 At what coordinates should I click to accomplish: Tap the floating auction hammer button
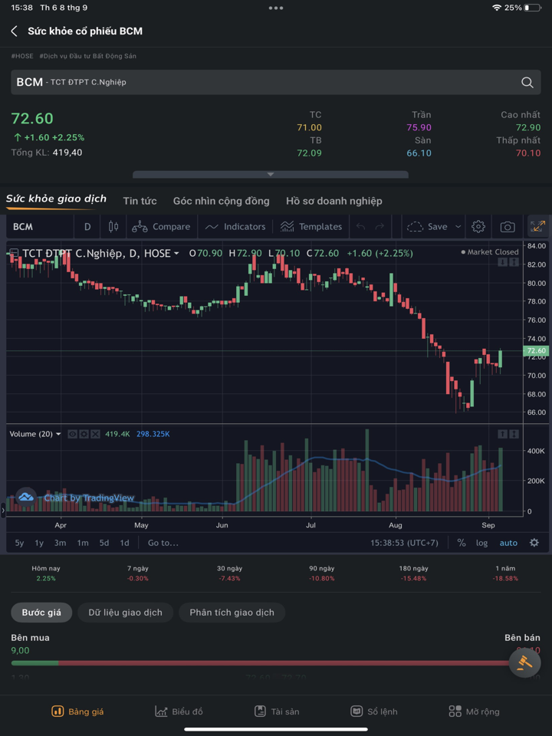coord(525,662)
